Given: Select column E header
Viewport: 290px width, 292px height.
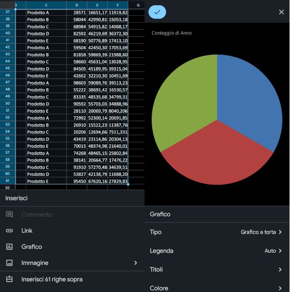Looking at the screenshot, I should point(97,5).
